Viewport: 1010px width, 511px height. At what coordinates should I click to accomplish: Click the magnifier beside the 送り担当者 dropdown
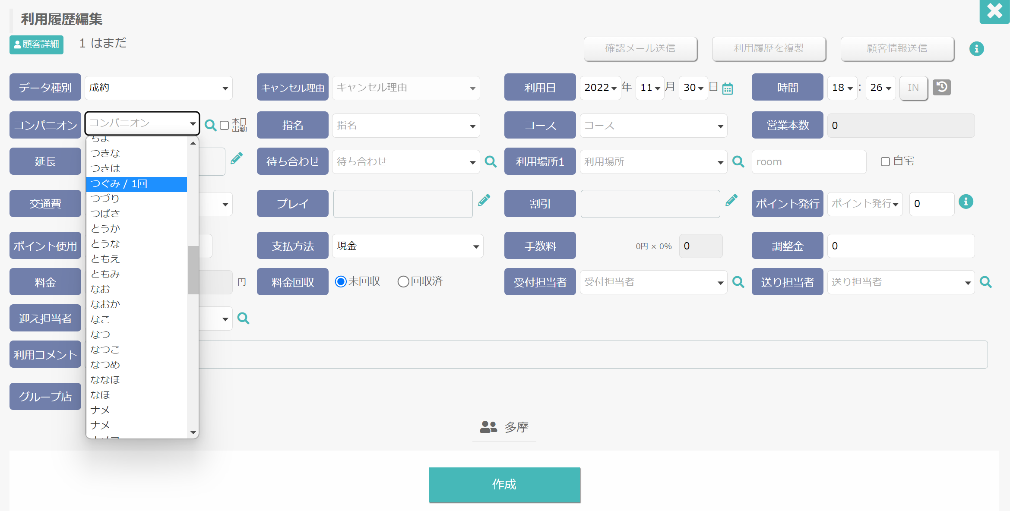pos(986,282)
